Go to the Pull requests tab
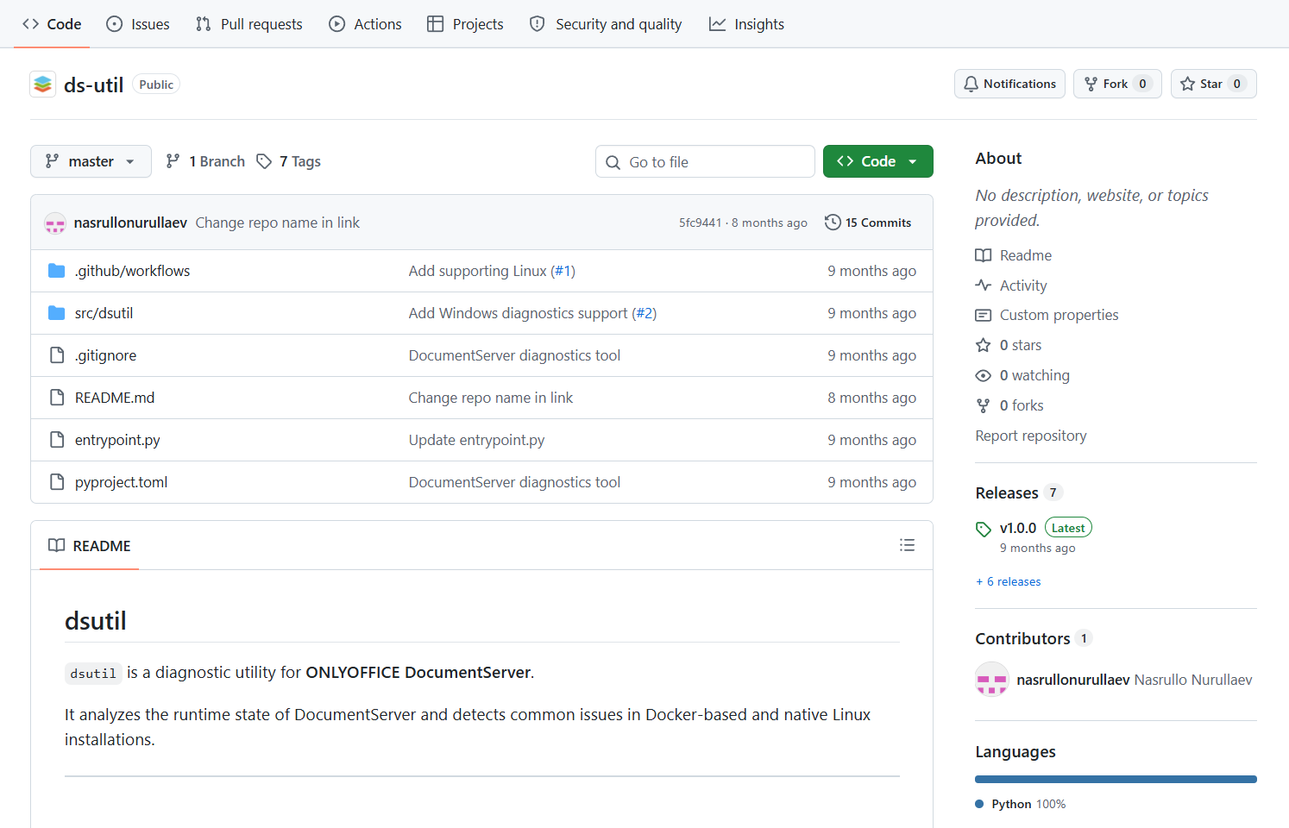This screenshot has height=828, width=1289. coord(249,24)
